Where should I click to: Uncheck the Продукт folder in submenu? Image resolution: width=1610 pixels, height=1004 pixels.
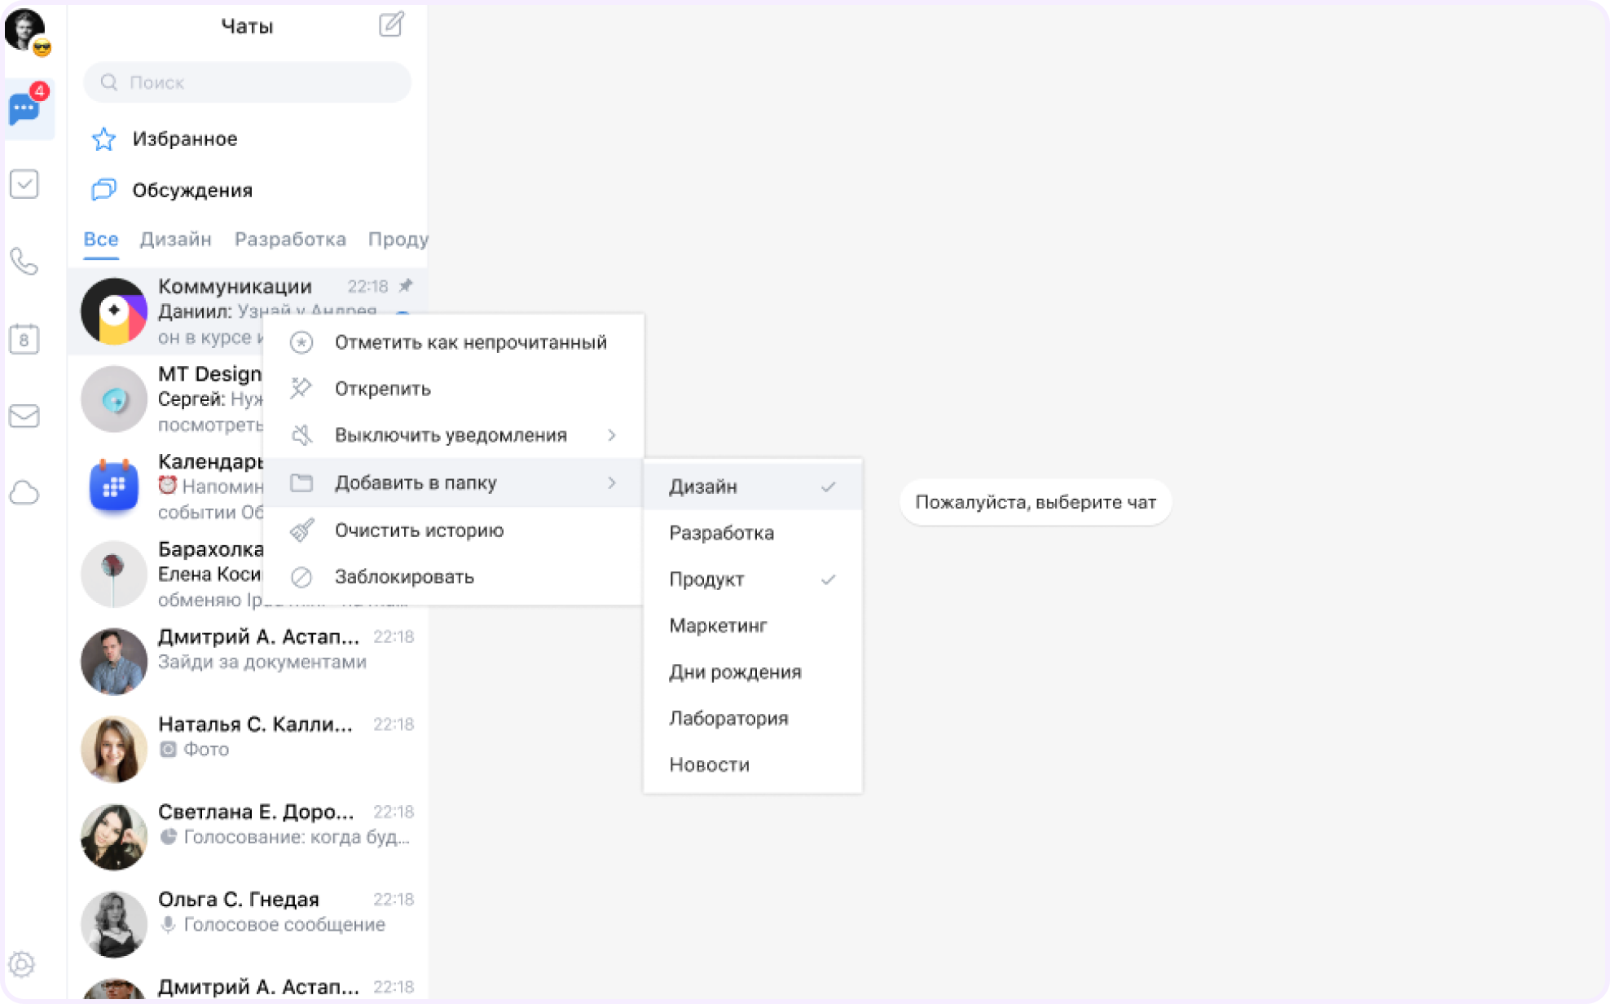(x=753, y=579)
